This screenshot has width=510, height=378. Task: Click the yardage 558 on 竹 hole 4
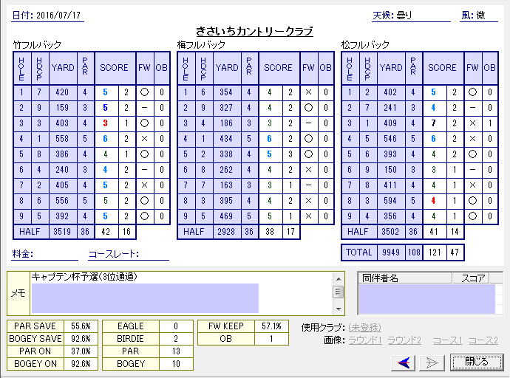click(x=62, y=139)
